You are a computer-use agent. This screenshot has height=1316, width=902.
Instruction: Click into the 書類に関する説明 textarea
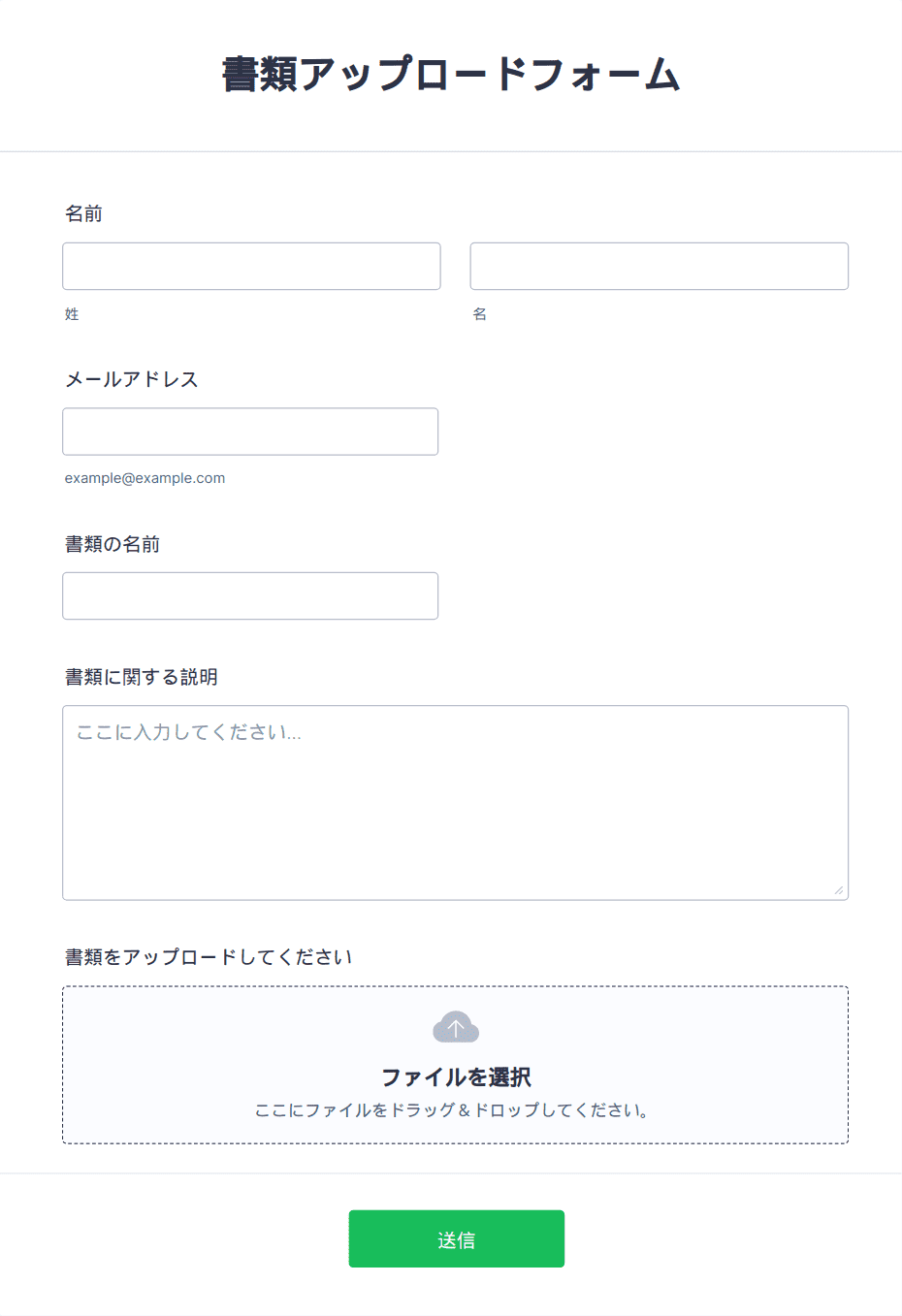pyautogui.click(x=456, y=803)
